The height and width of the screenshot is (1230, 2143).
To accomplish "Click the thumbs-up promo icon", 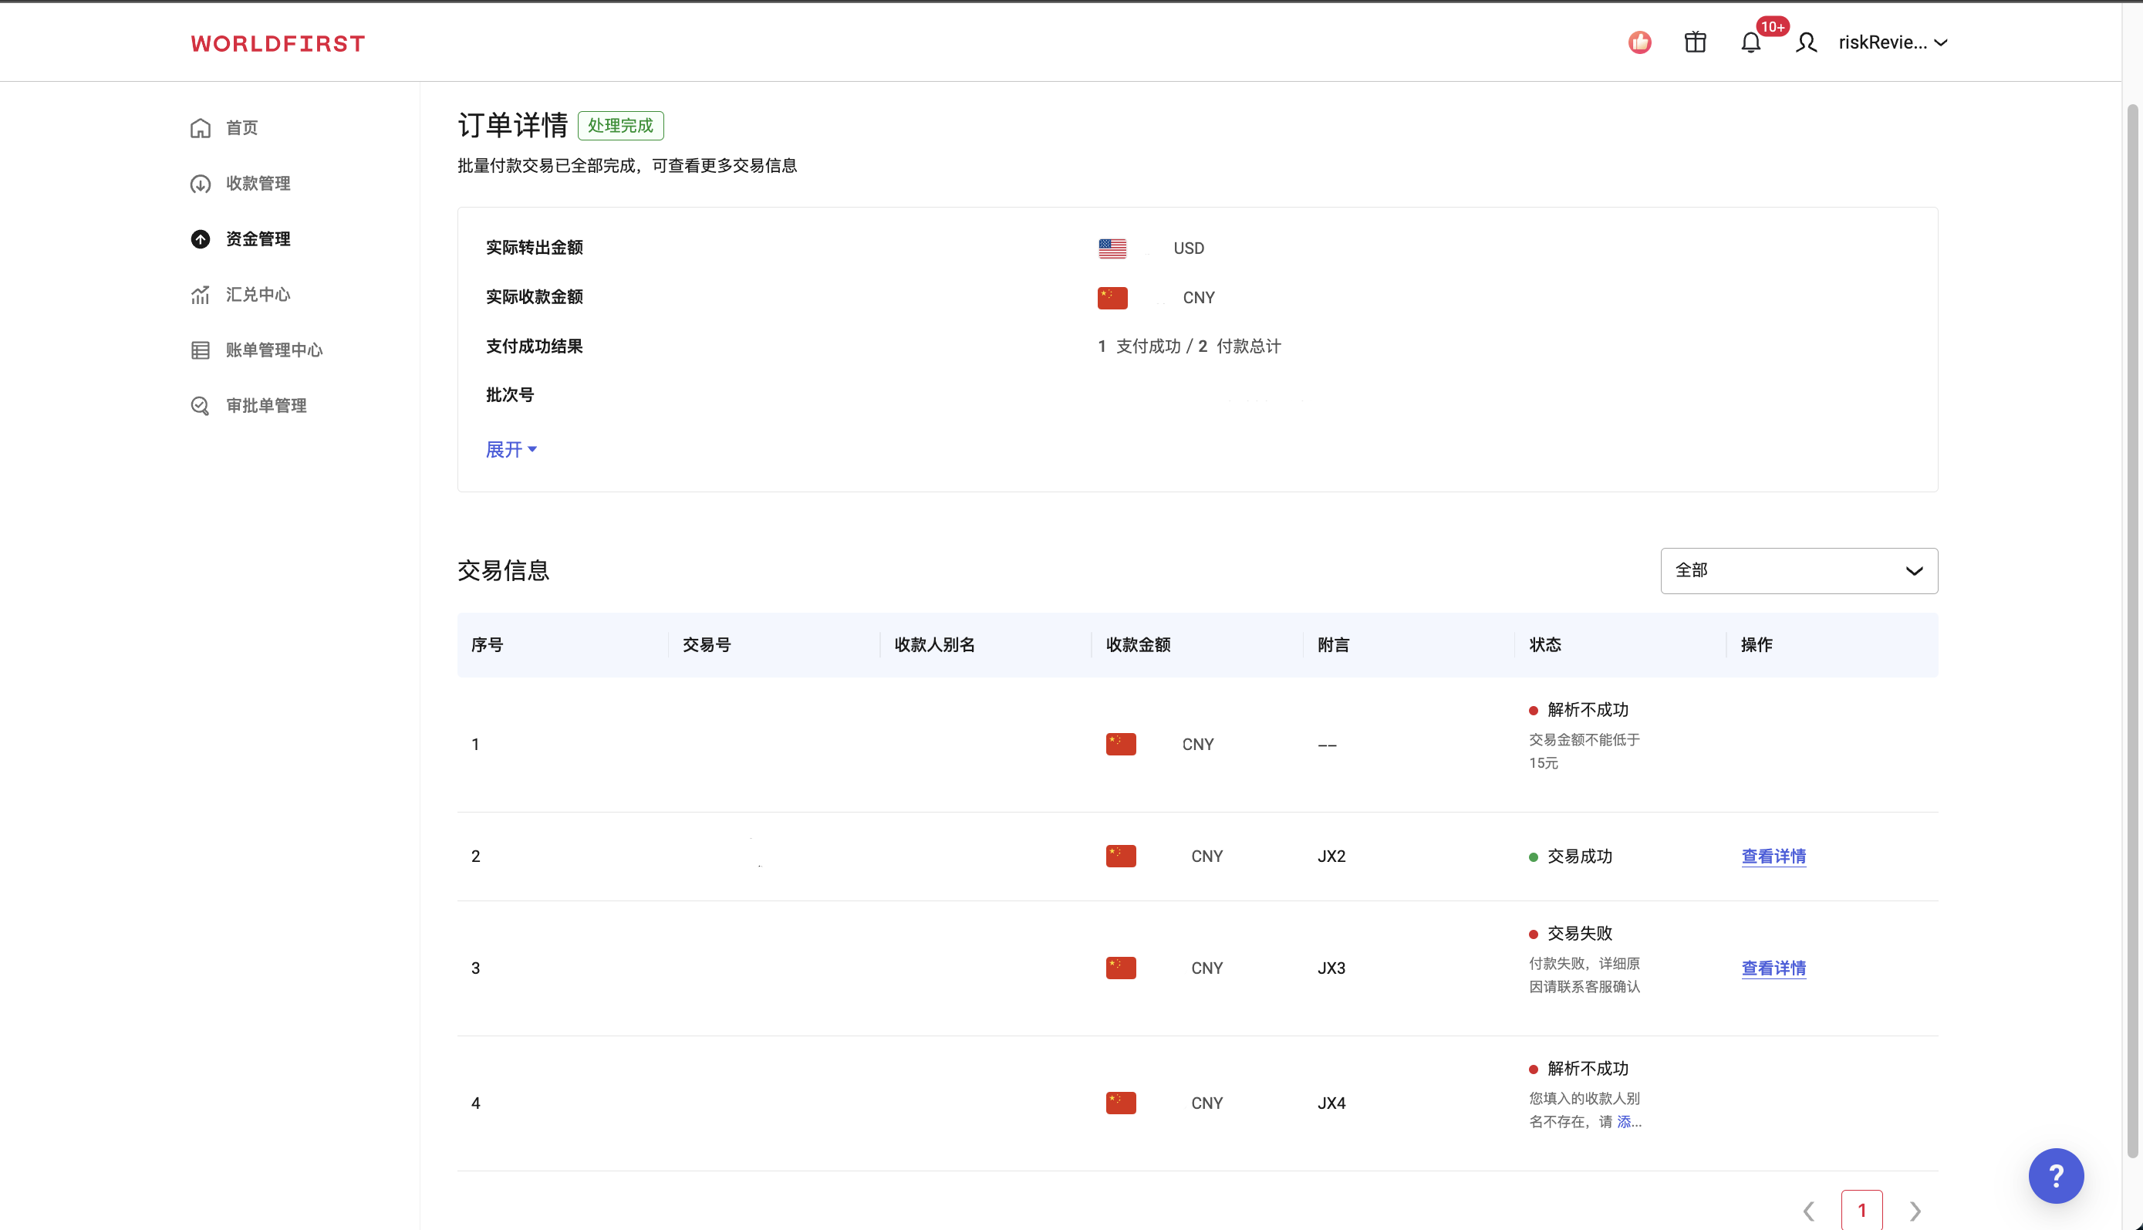I will coord(1640,42).
